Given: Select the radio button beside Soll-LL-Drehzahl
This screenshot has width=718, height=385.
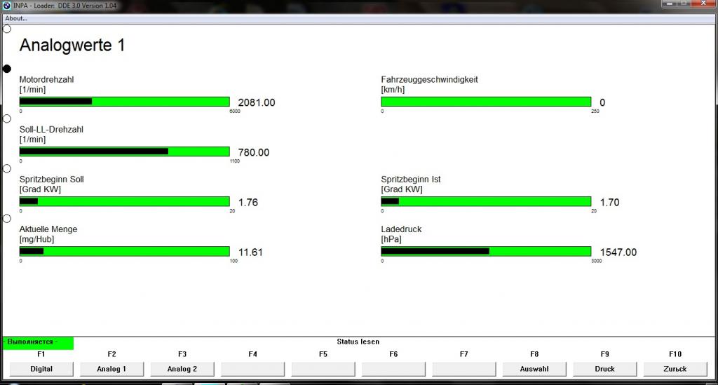Looking at the screenshot, I should pos(7,119).
